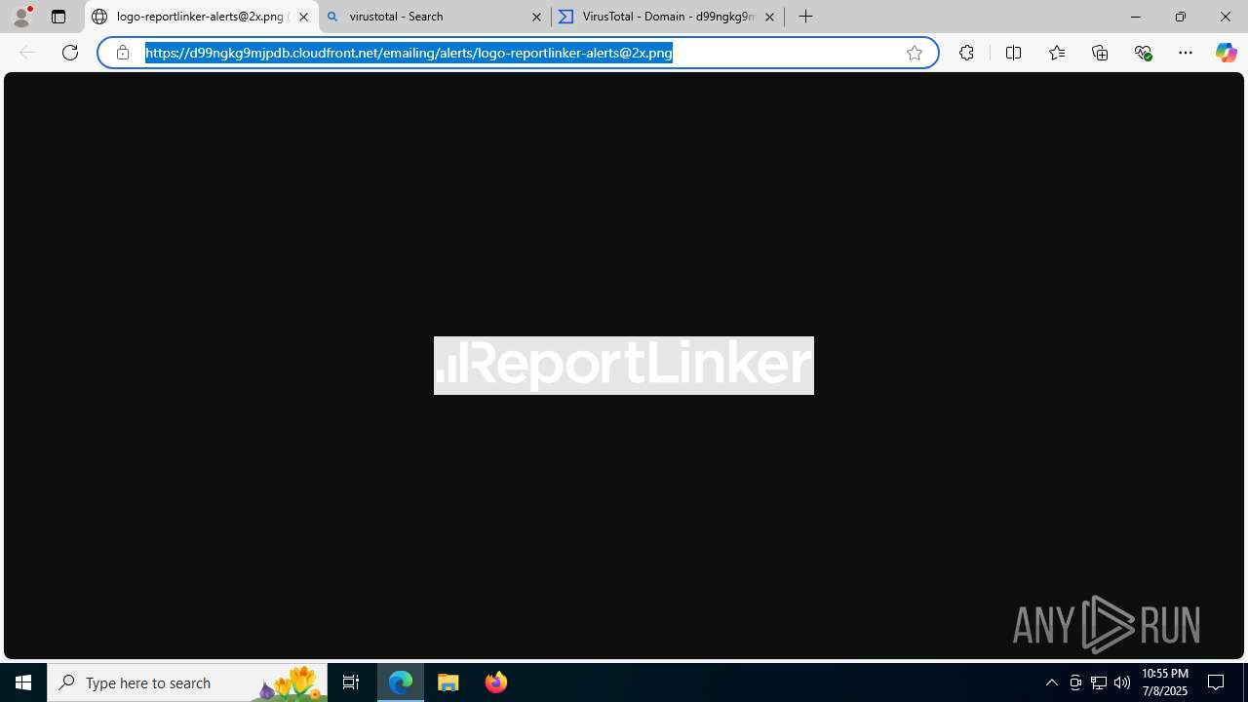Switch to the logo-reportlinker-alerts@2x.png tab

[x=201, y=17]
